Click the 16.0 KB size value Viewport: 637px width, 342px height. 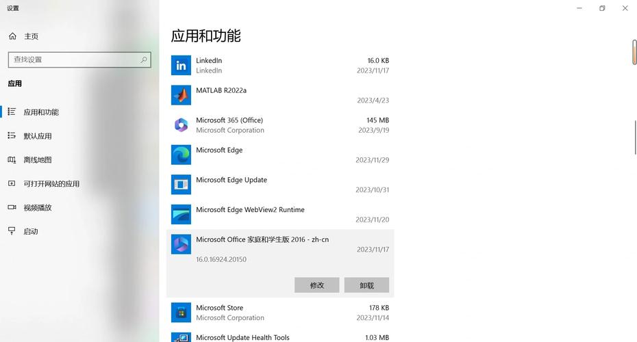(x=378, y=60)
